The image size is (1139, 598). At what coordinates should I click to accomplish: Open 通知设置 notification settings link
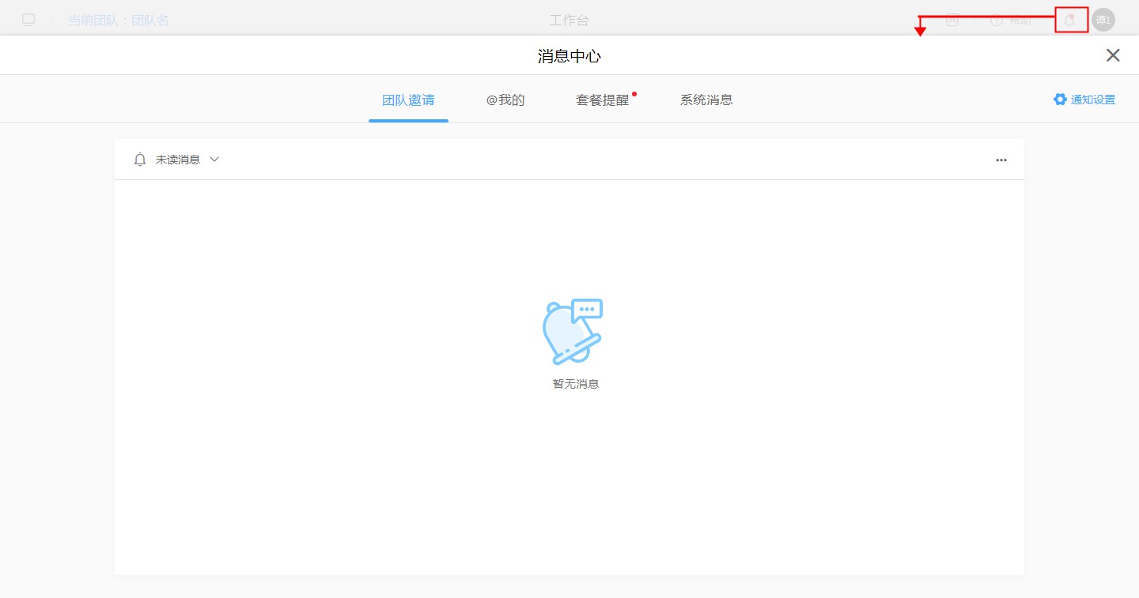click(x=1092, y=100)
